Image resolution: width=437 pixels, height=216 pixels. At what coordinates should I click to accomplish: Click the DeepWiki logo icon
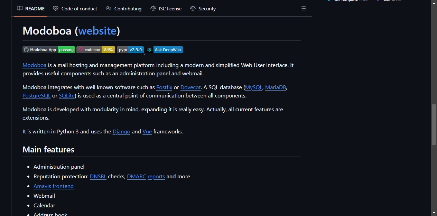[149, 50]
